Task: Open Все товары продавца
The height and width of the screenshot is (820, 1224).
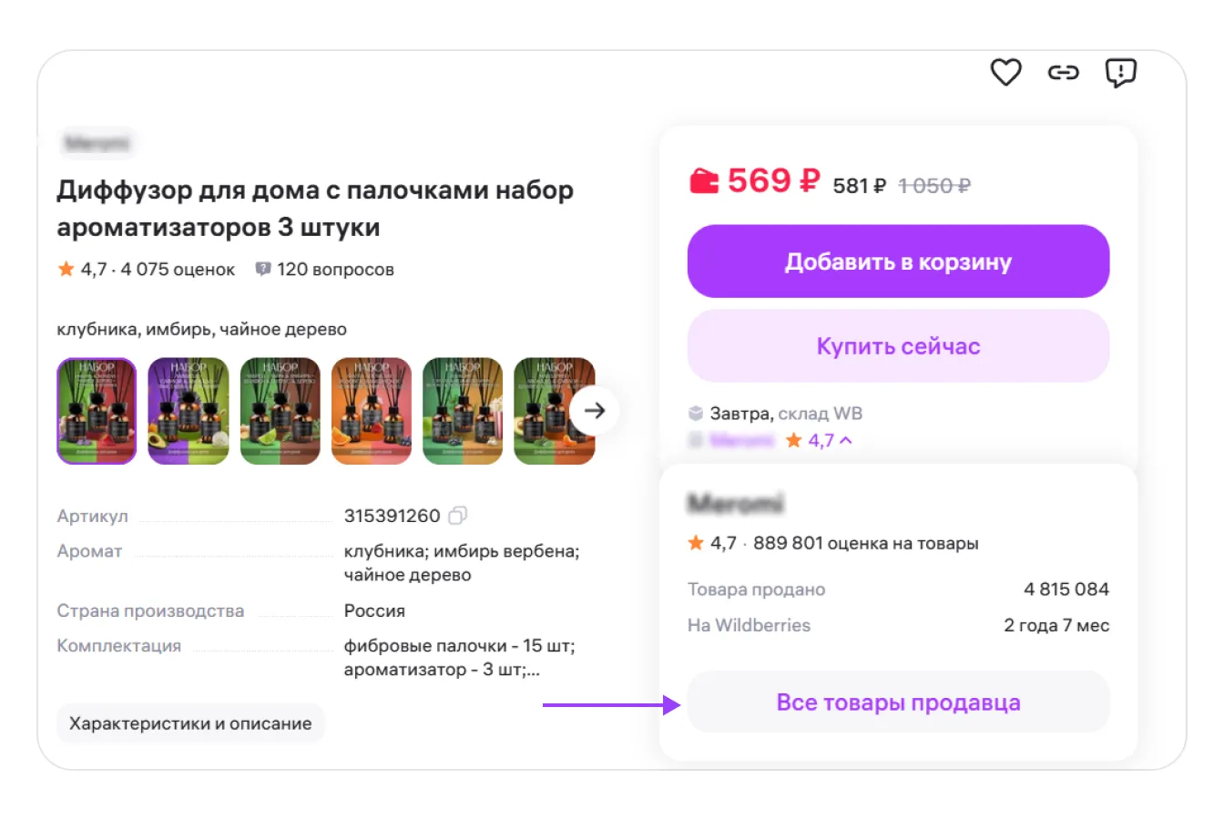Action: pos(898,702)
